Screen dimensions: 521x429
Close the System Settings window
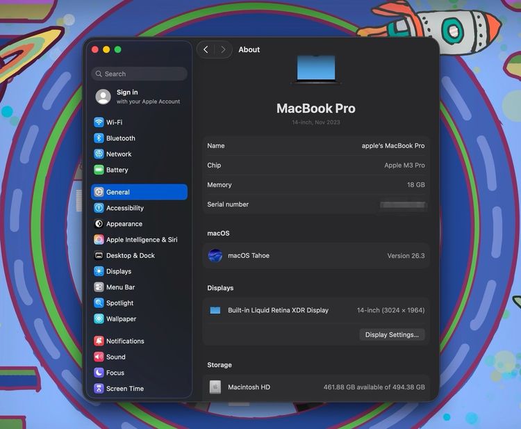coord(95,49)
